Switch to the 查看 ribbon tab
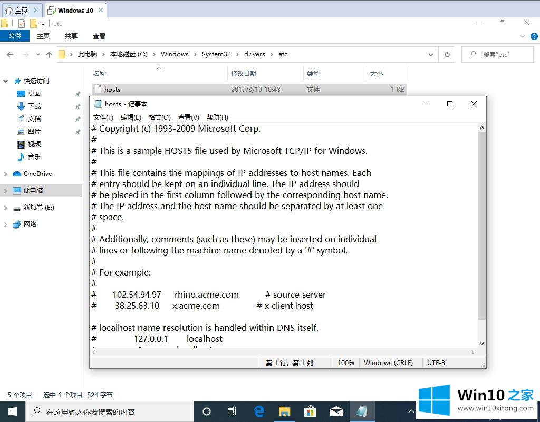This screenshot has height=422, width=540. [x=99, y=36]
